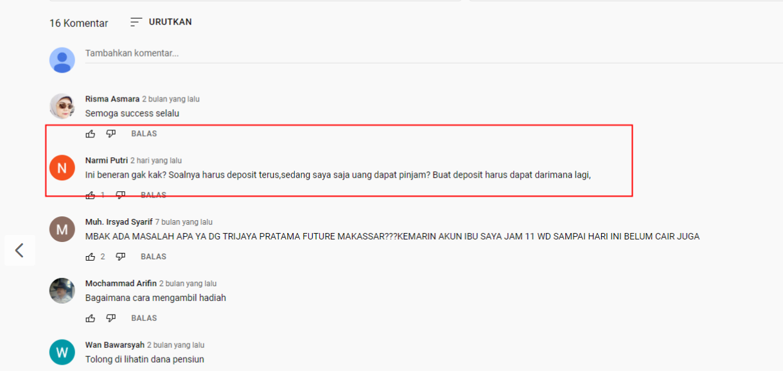Dislike Muh. Irsyad Syarif's comment
Viewport: 783px width, 371px height.
click(x=121, y=257)
